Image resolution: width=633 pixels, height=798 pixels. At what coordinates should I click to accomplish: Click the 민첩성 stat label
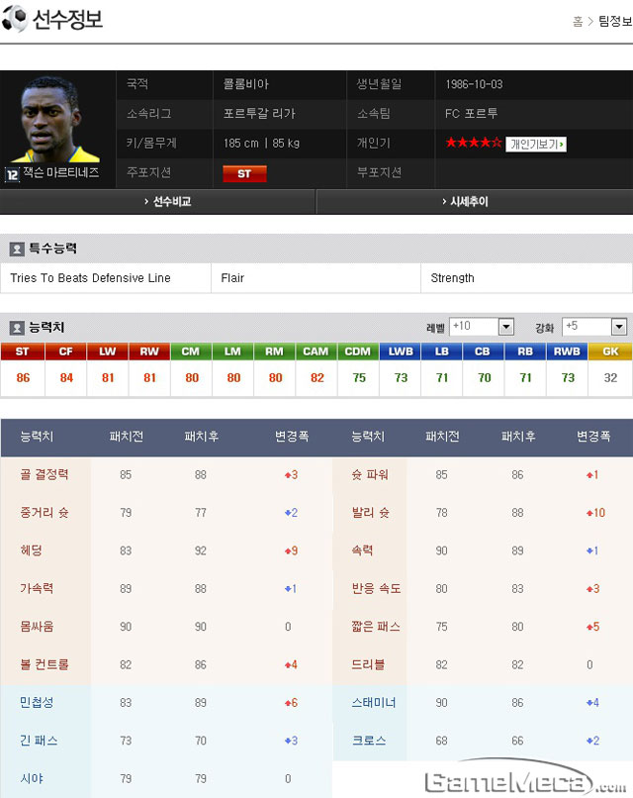[37, 703]
